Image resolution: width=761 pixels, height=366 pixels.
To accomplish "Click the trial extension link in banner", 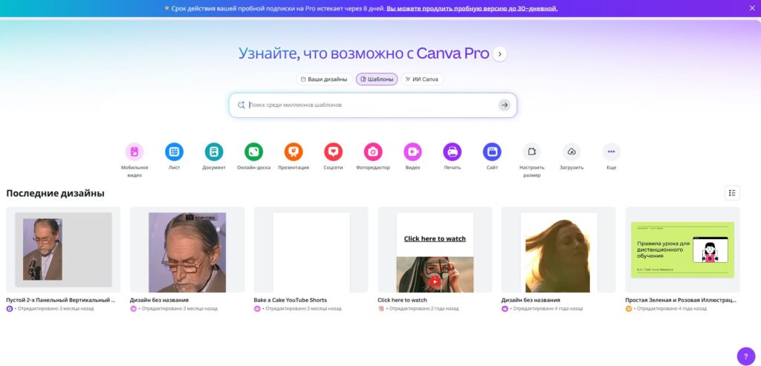I will 472,8.
